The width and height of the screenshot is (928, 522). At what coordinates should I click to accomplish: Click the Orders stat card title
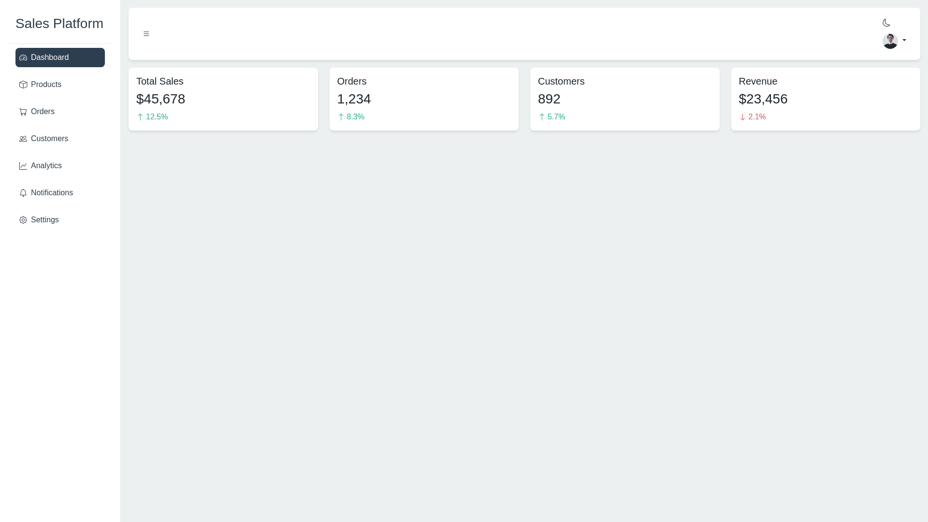pyautogui.click(x=351, y=81)
